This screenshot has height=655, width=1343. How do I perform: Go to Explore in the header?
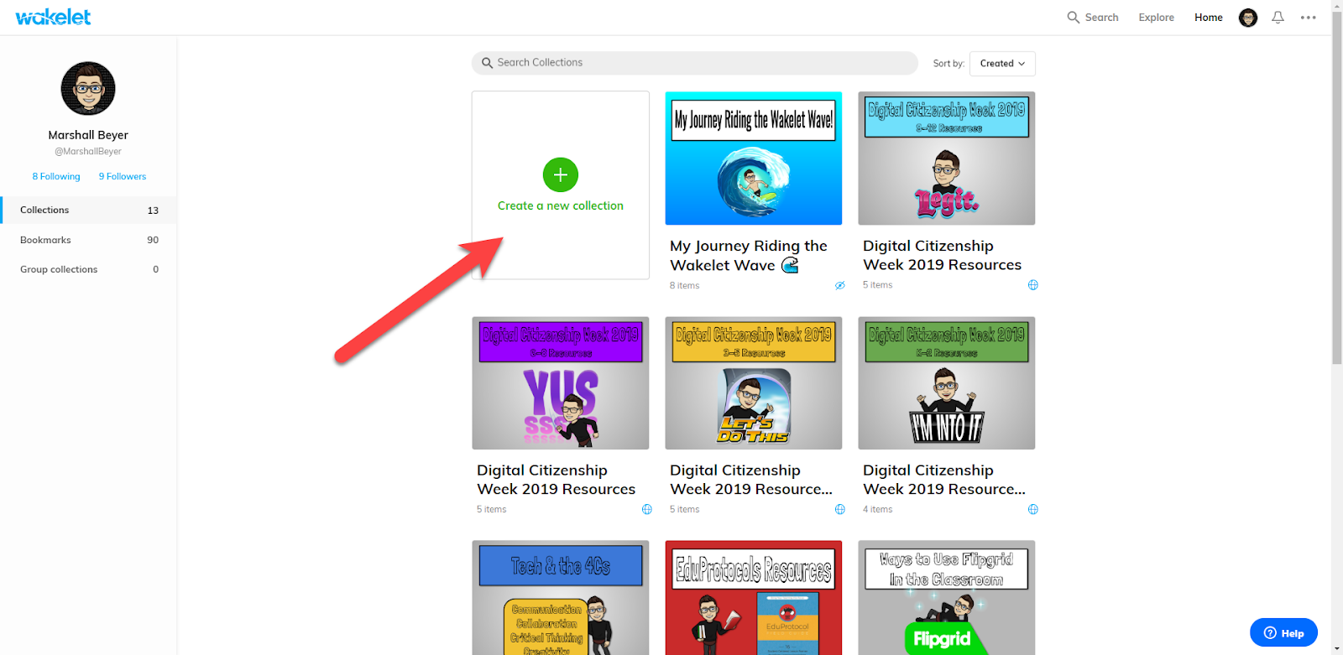click(x=1156, y=18)
